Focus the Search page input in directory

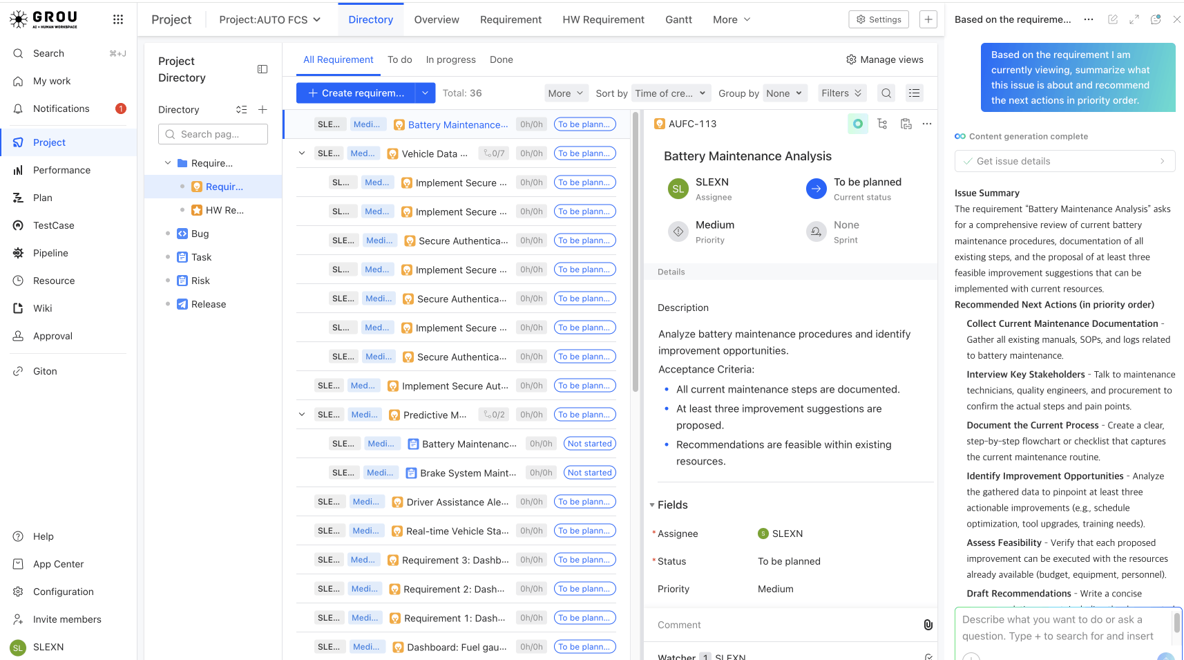tap(213, 134)
